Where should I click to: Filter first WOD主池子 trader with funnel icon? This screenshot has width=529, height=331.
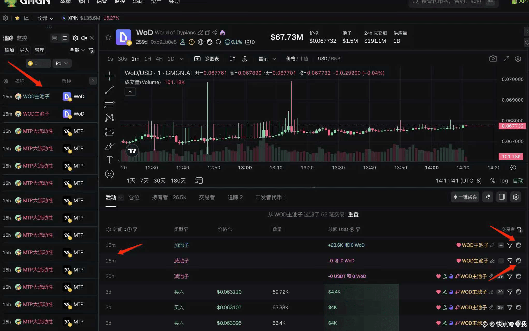click(x=510, y=245)
